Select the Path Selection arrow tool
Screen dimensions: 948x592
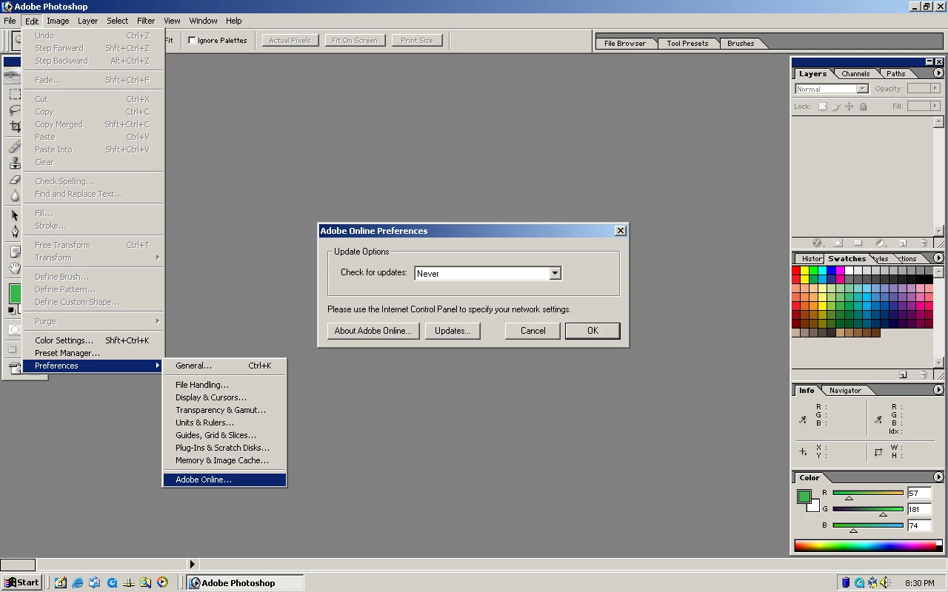15,215
